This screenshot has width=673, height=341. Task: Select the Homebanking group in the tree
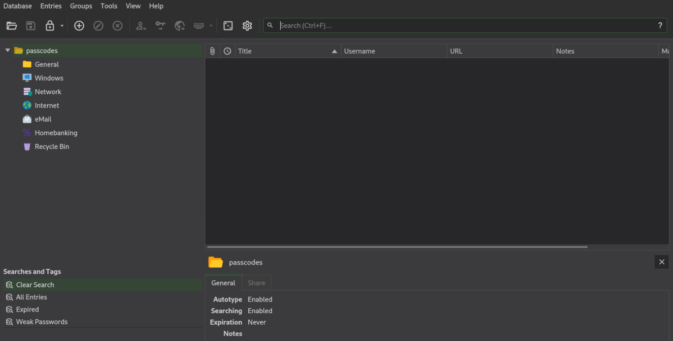coord(56,133)
